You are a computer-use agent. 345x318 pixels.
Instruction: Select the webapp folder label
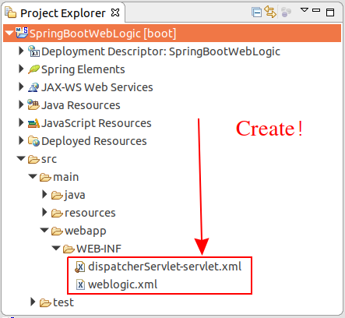click(x=86, y=231)
